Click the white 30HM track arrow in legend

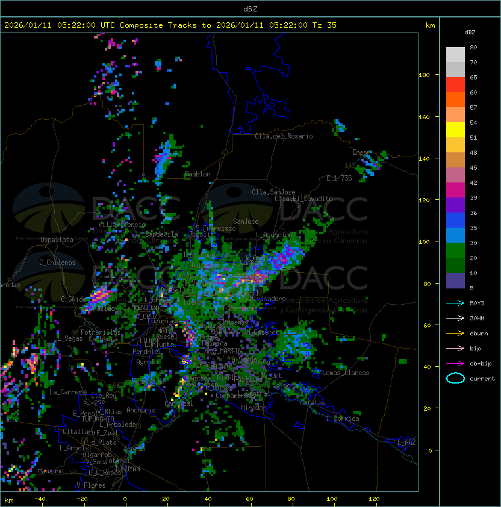coord(455,318)
